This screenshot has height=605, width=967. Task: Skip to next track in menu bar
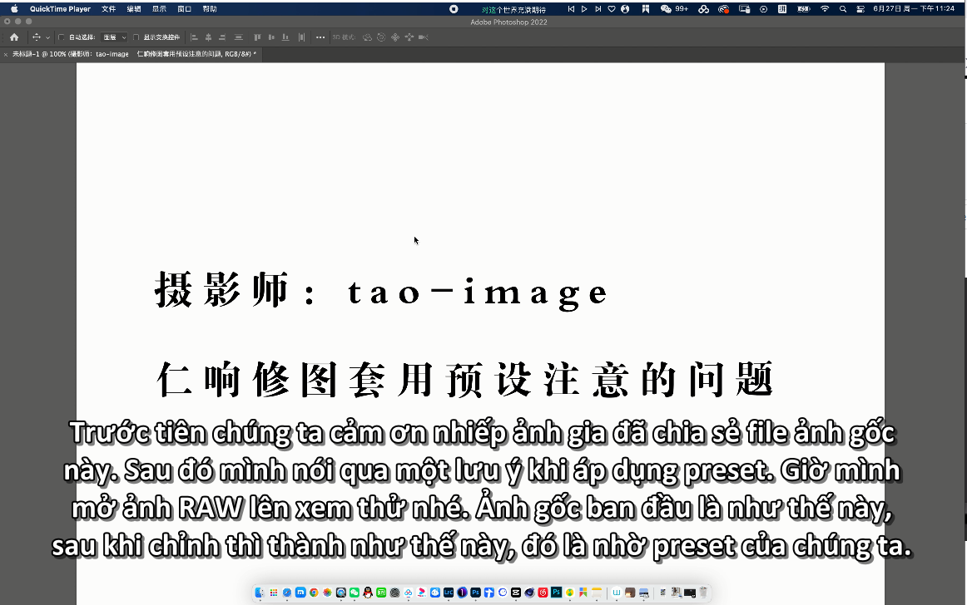click(x=598, y=8)
